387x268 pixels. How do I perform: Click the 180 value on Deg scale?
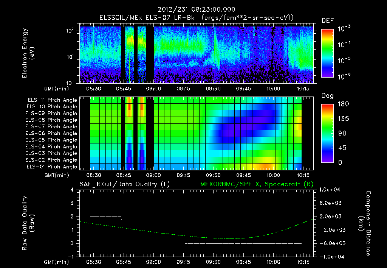coord(343,104)
